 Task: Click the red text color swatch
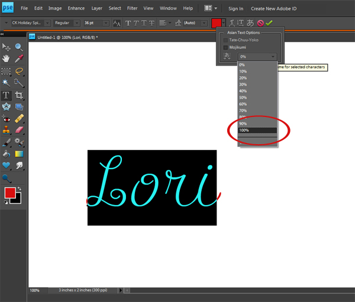(x=216, y=23)
